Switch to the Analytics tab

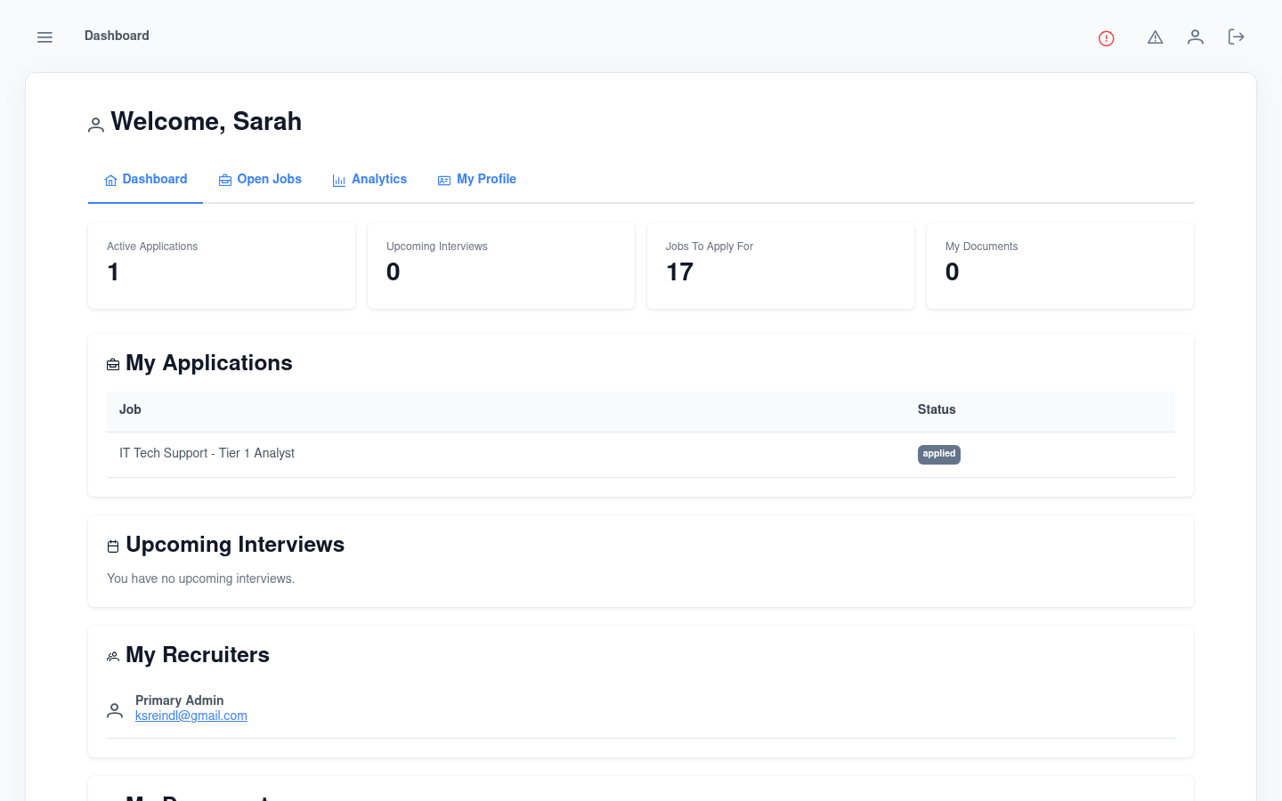point(369,180)
